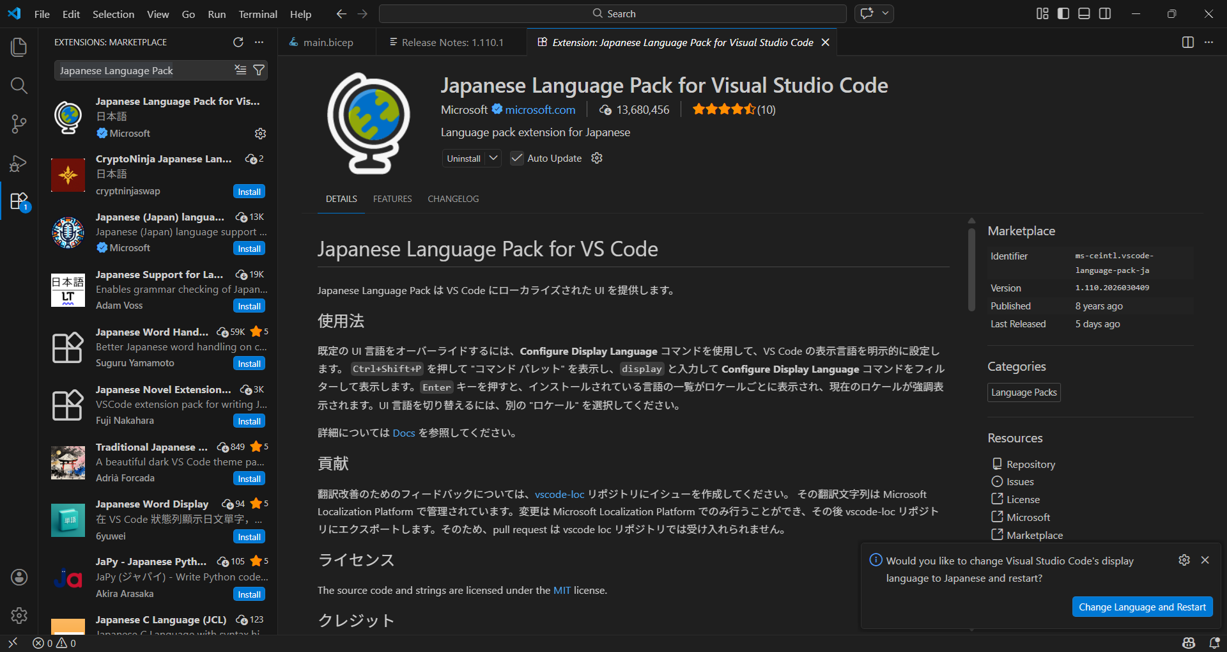Viewport: 1227px width, 652px height.
Task: Open the Copilot chat icon in title bar
Action: [867, 13]
